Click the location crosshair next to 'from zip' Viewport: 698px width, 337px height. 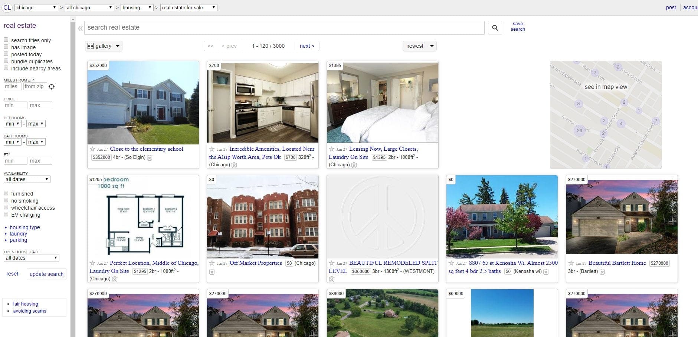(x=52, y=86)
